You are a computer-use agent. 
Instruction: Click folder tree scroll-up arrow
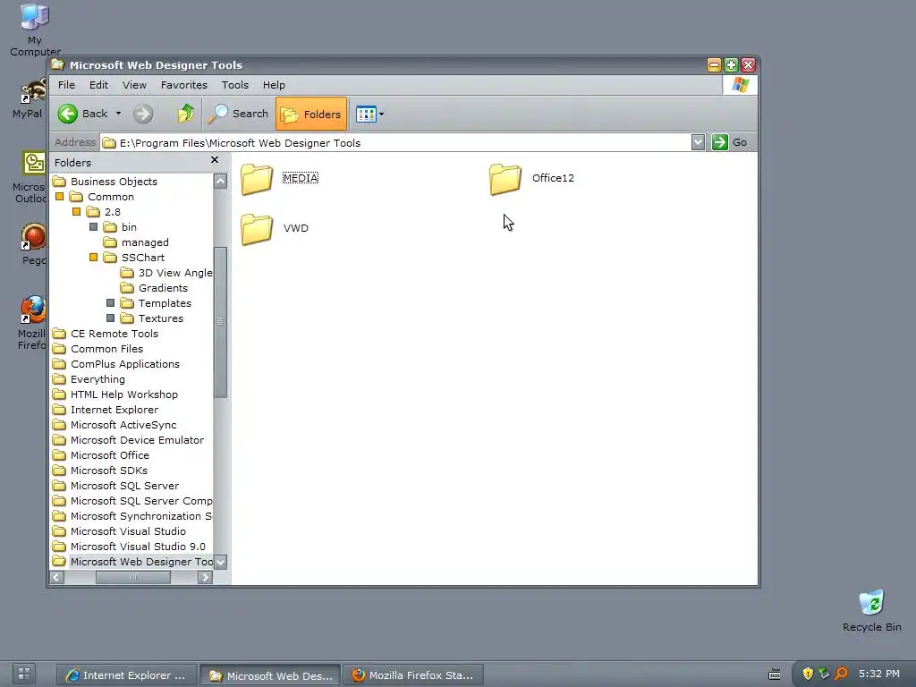tap(220, 181)
